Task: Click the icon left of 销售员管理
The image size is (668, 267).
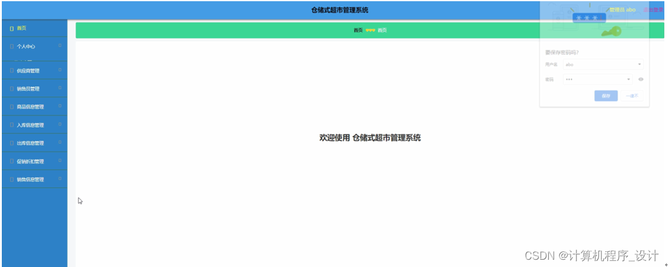Action: tap(11, 89)
